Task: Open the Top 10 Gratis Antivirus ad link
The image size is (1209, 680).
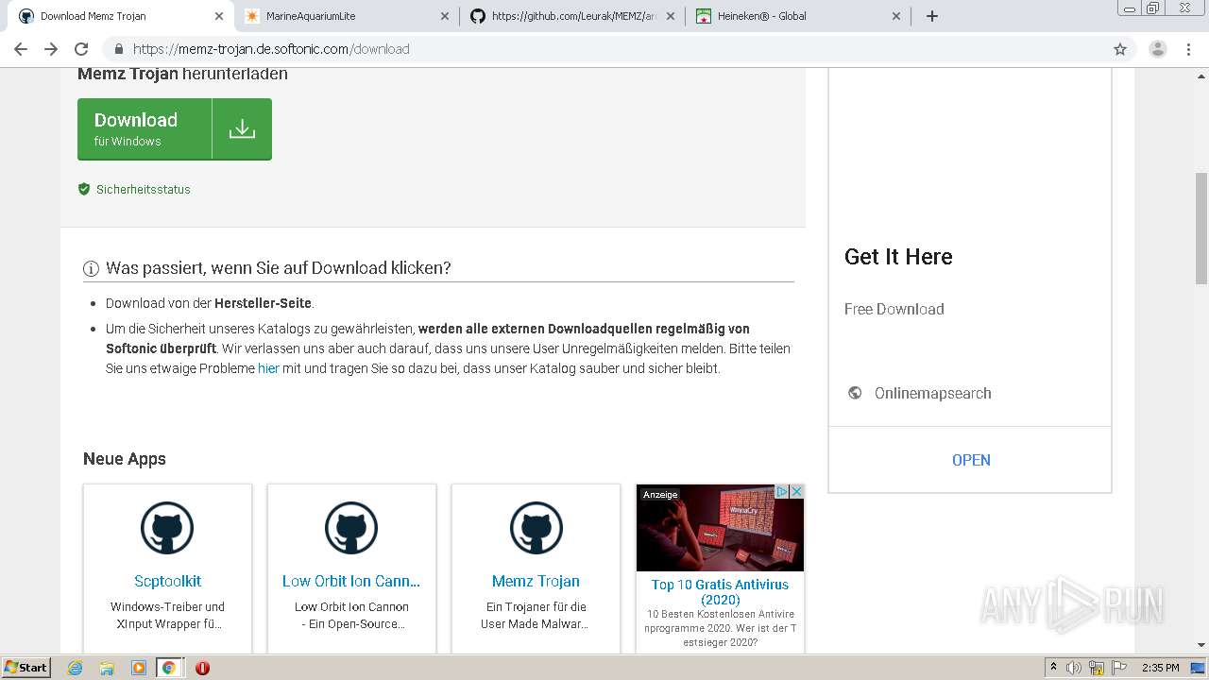Action: (x=720, y=592)
